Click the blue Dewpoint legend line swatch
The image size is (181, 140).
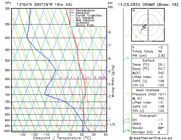(x=72, y=13)
